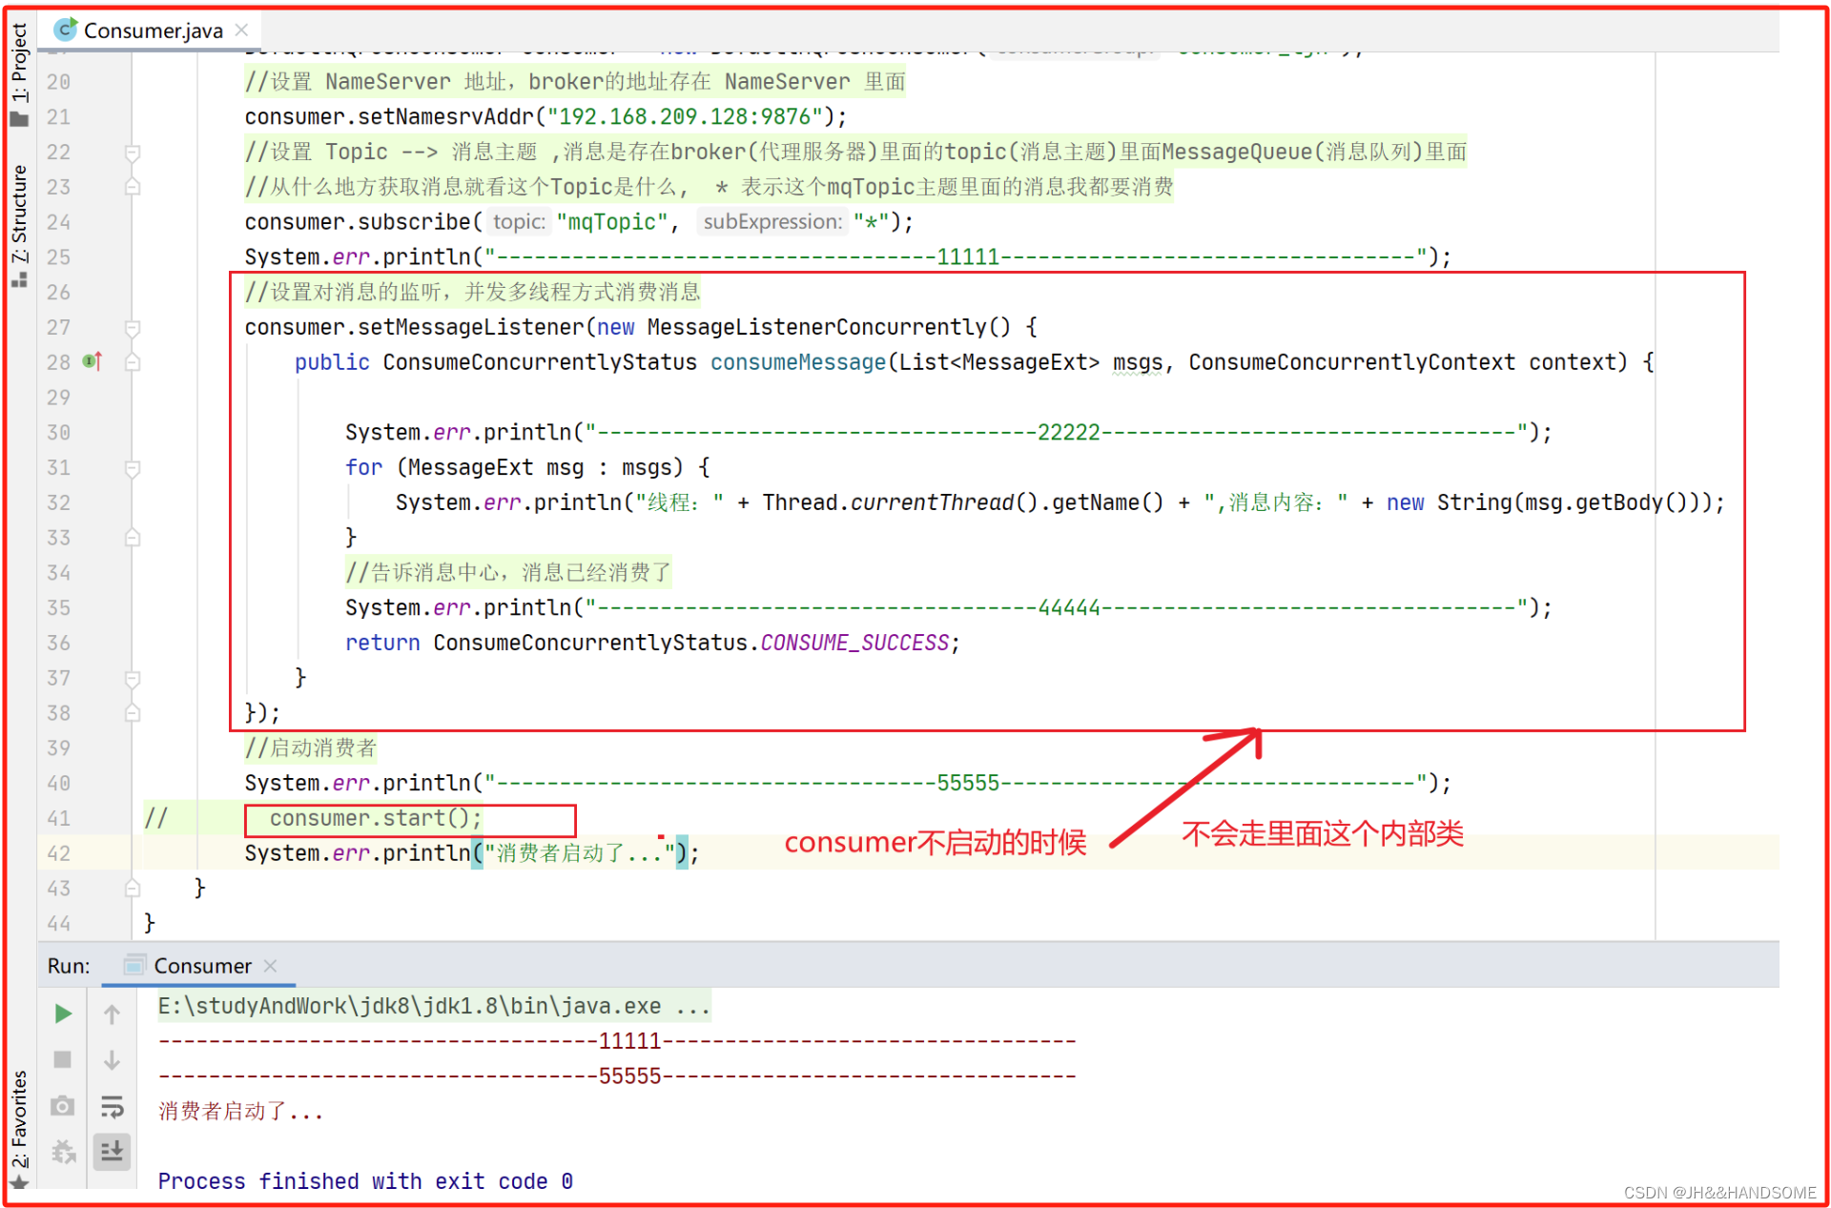
Task: Click the gray Stop process square
Action: (63, 1059)
